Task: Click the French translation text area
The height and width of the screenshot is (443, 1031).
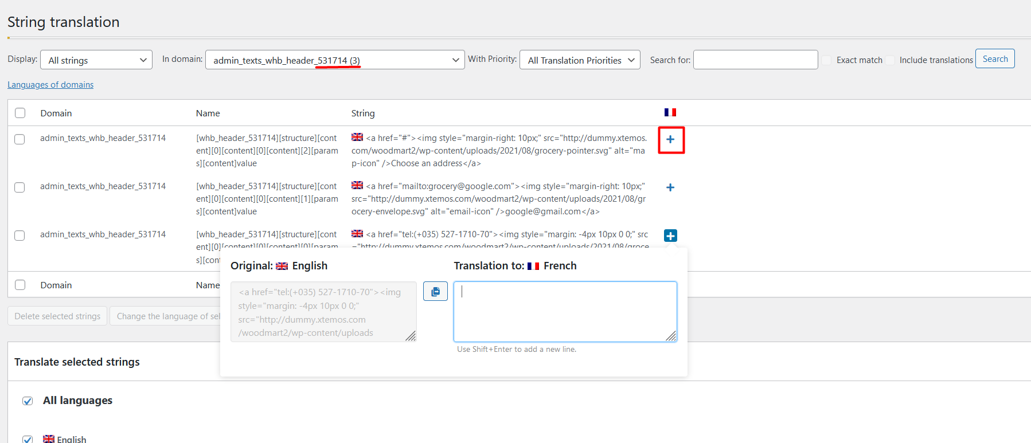Action: click(x=565, y=311)
